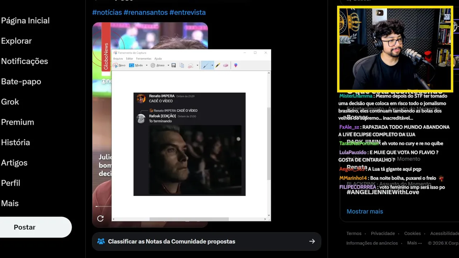This screenshot has width=459, height=258.
Task: Open the Ajuda menu
Action: tap(158, 58)
